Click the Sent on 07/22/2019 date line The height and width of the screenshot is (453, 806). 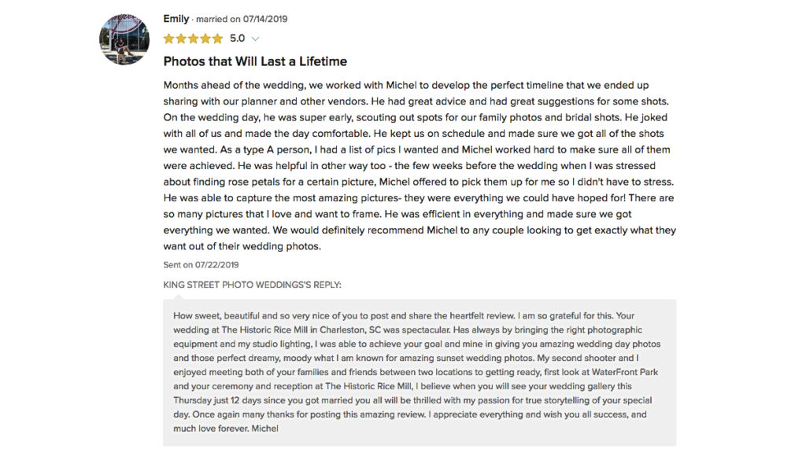201,265
